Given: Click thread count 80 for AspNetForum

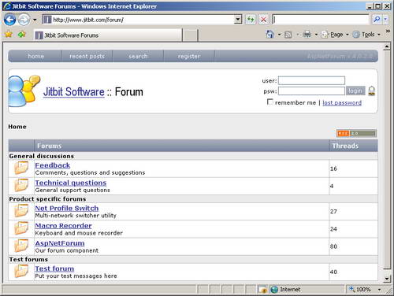Looking at the screenshot, I should tap(333, 246).
